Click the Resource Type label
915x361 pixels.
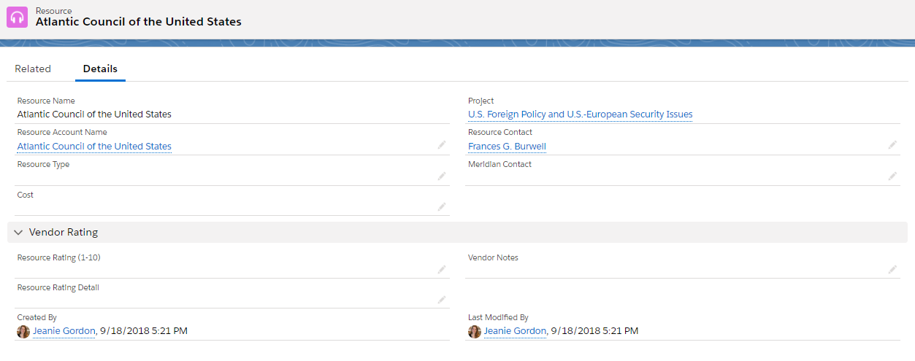44,165
